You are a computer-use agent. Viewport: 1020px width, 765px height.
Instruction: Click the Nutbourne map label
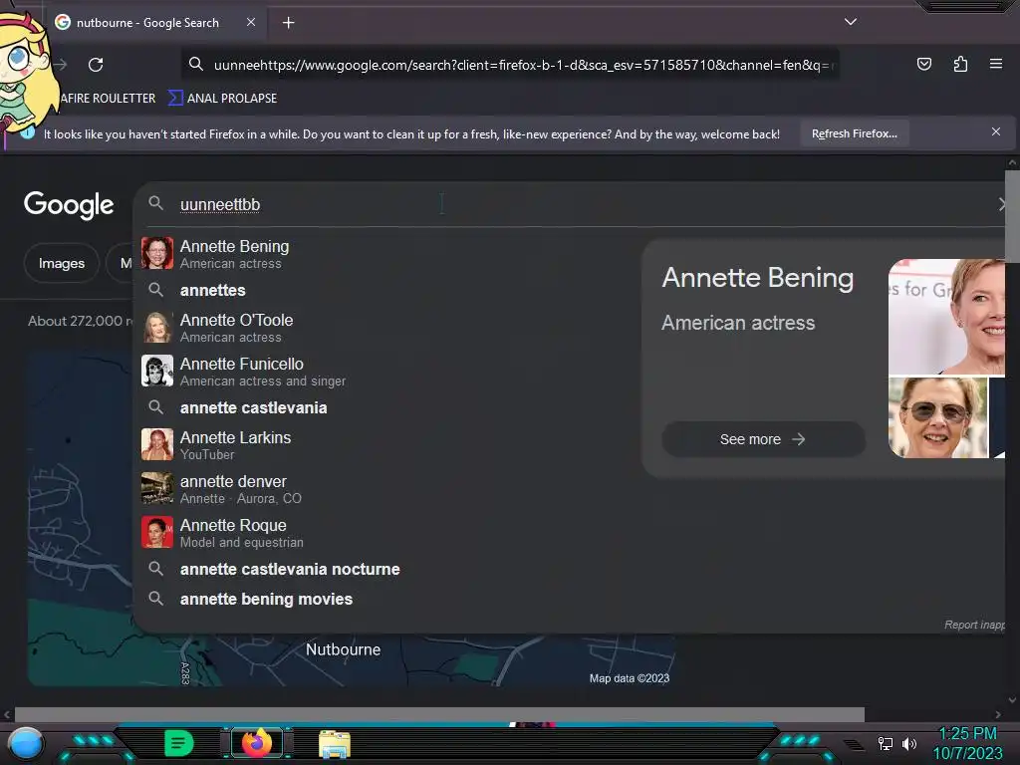click(x=343, y=649)
